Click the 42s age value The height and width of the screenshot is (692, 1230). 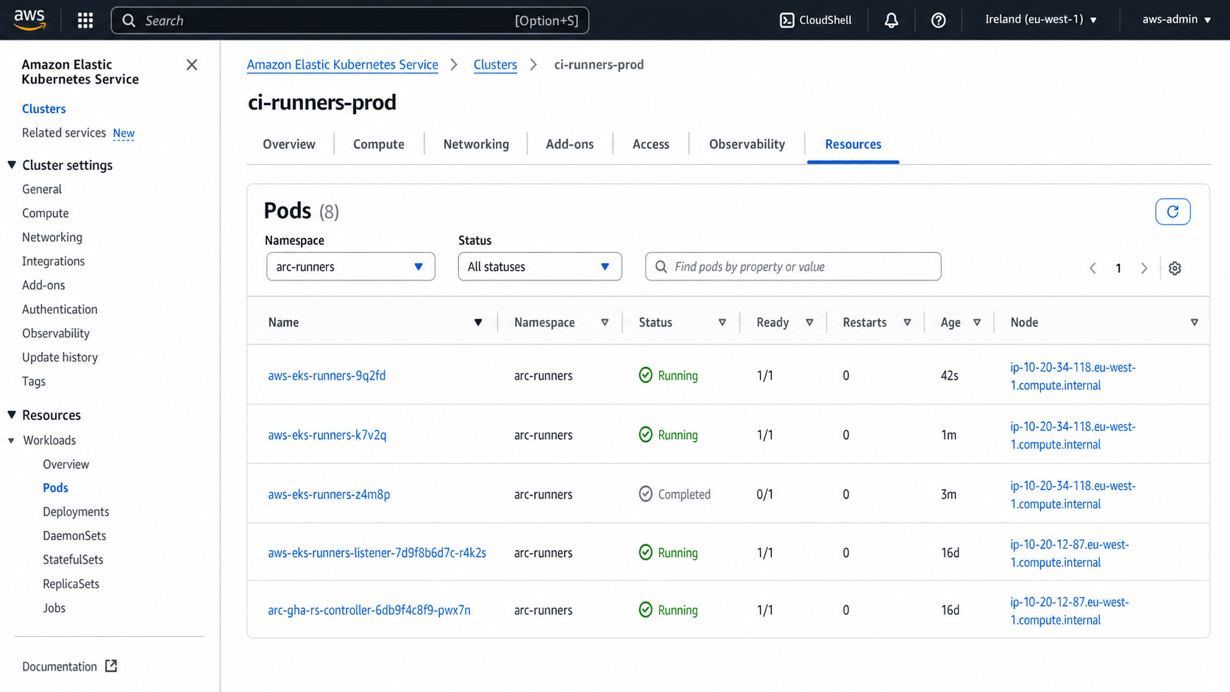point(950,376)
